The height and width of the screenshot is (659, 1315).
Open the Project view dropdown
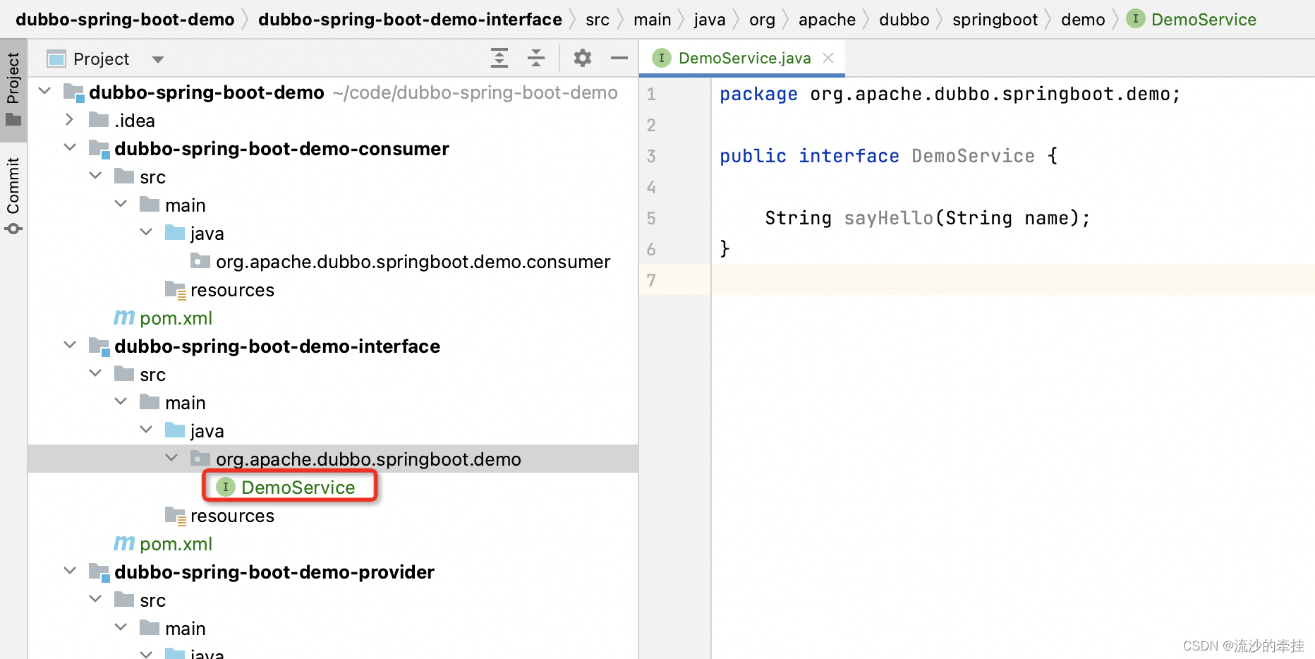pos(157,59)
